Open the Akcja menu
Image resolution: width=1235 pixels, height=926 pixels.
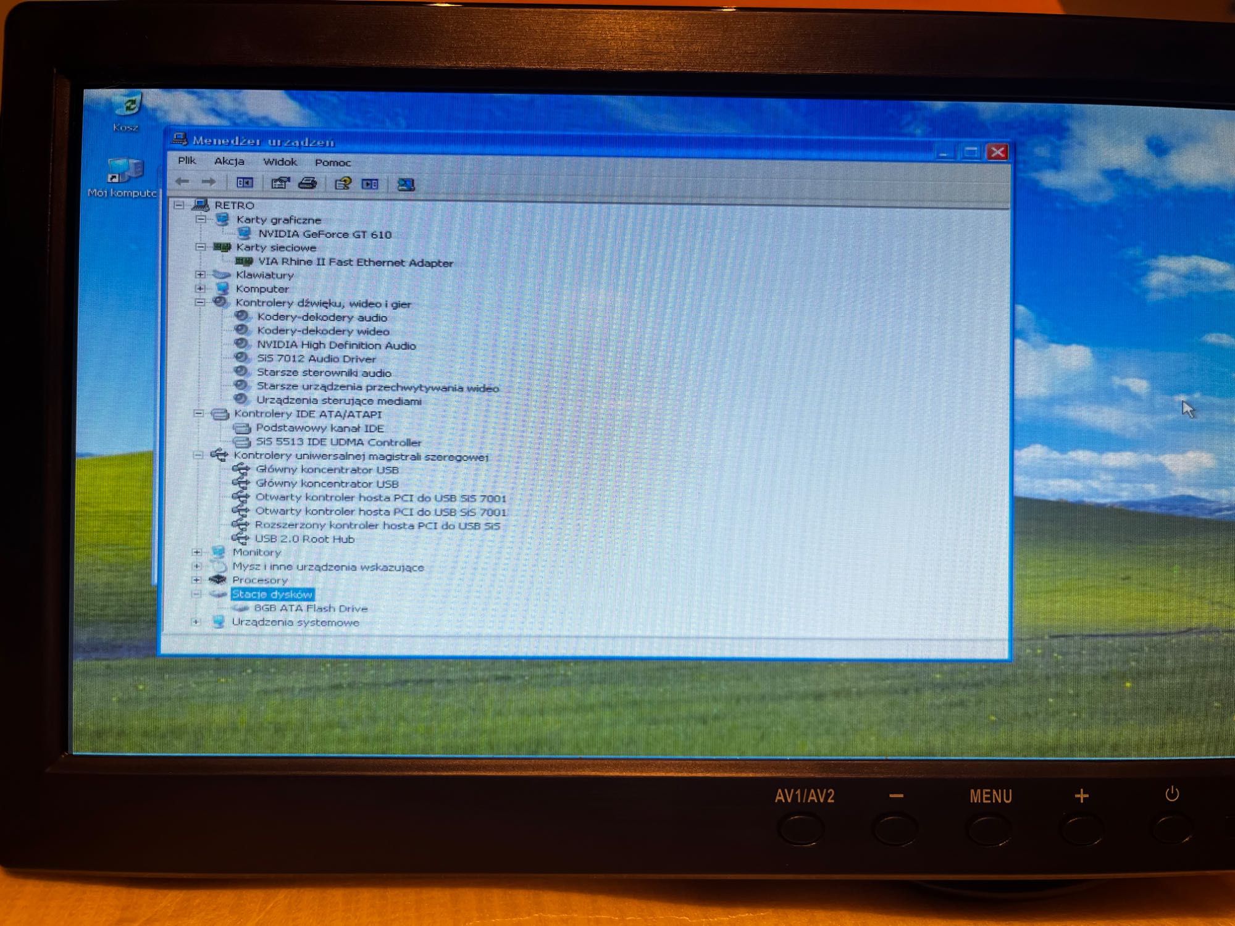pos(229,161)
